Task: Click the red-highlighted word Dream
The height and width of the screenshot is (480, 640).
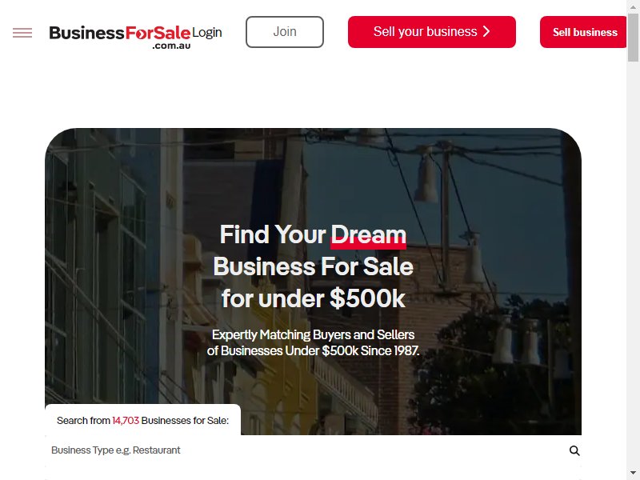Action: tap(368, 235)
